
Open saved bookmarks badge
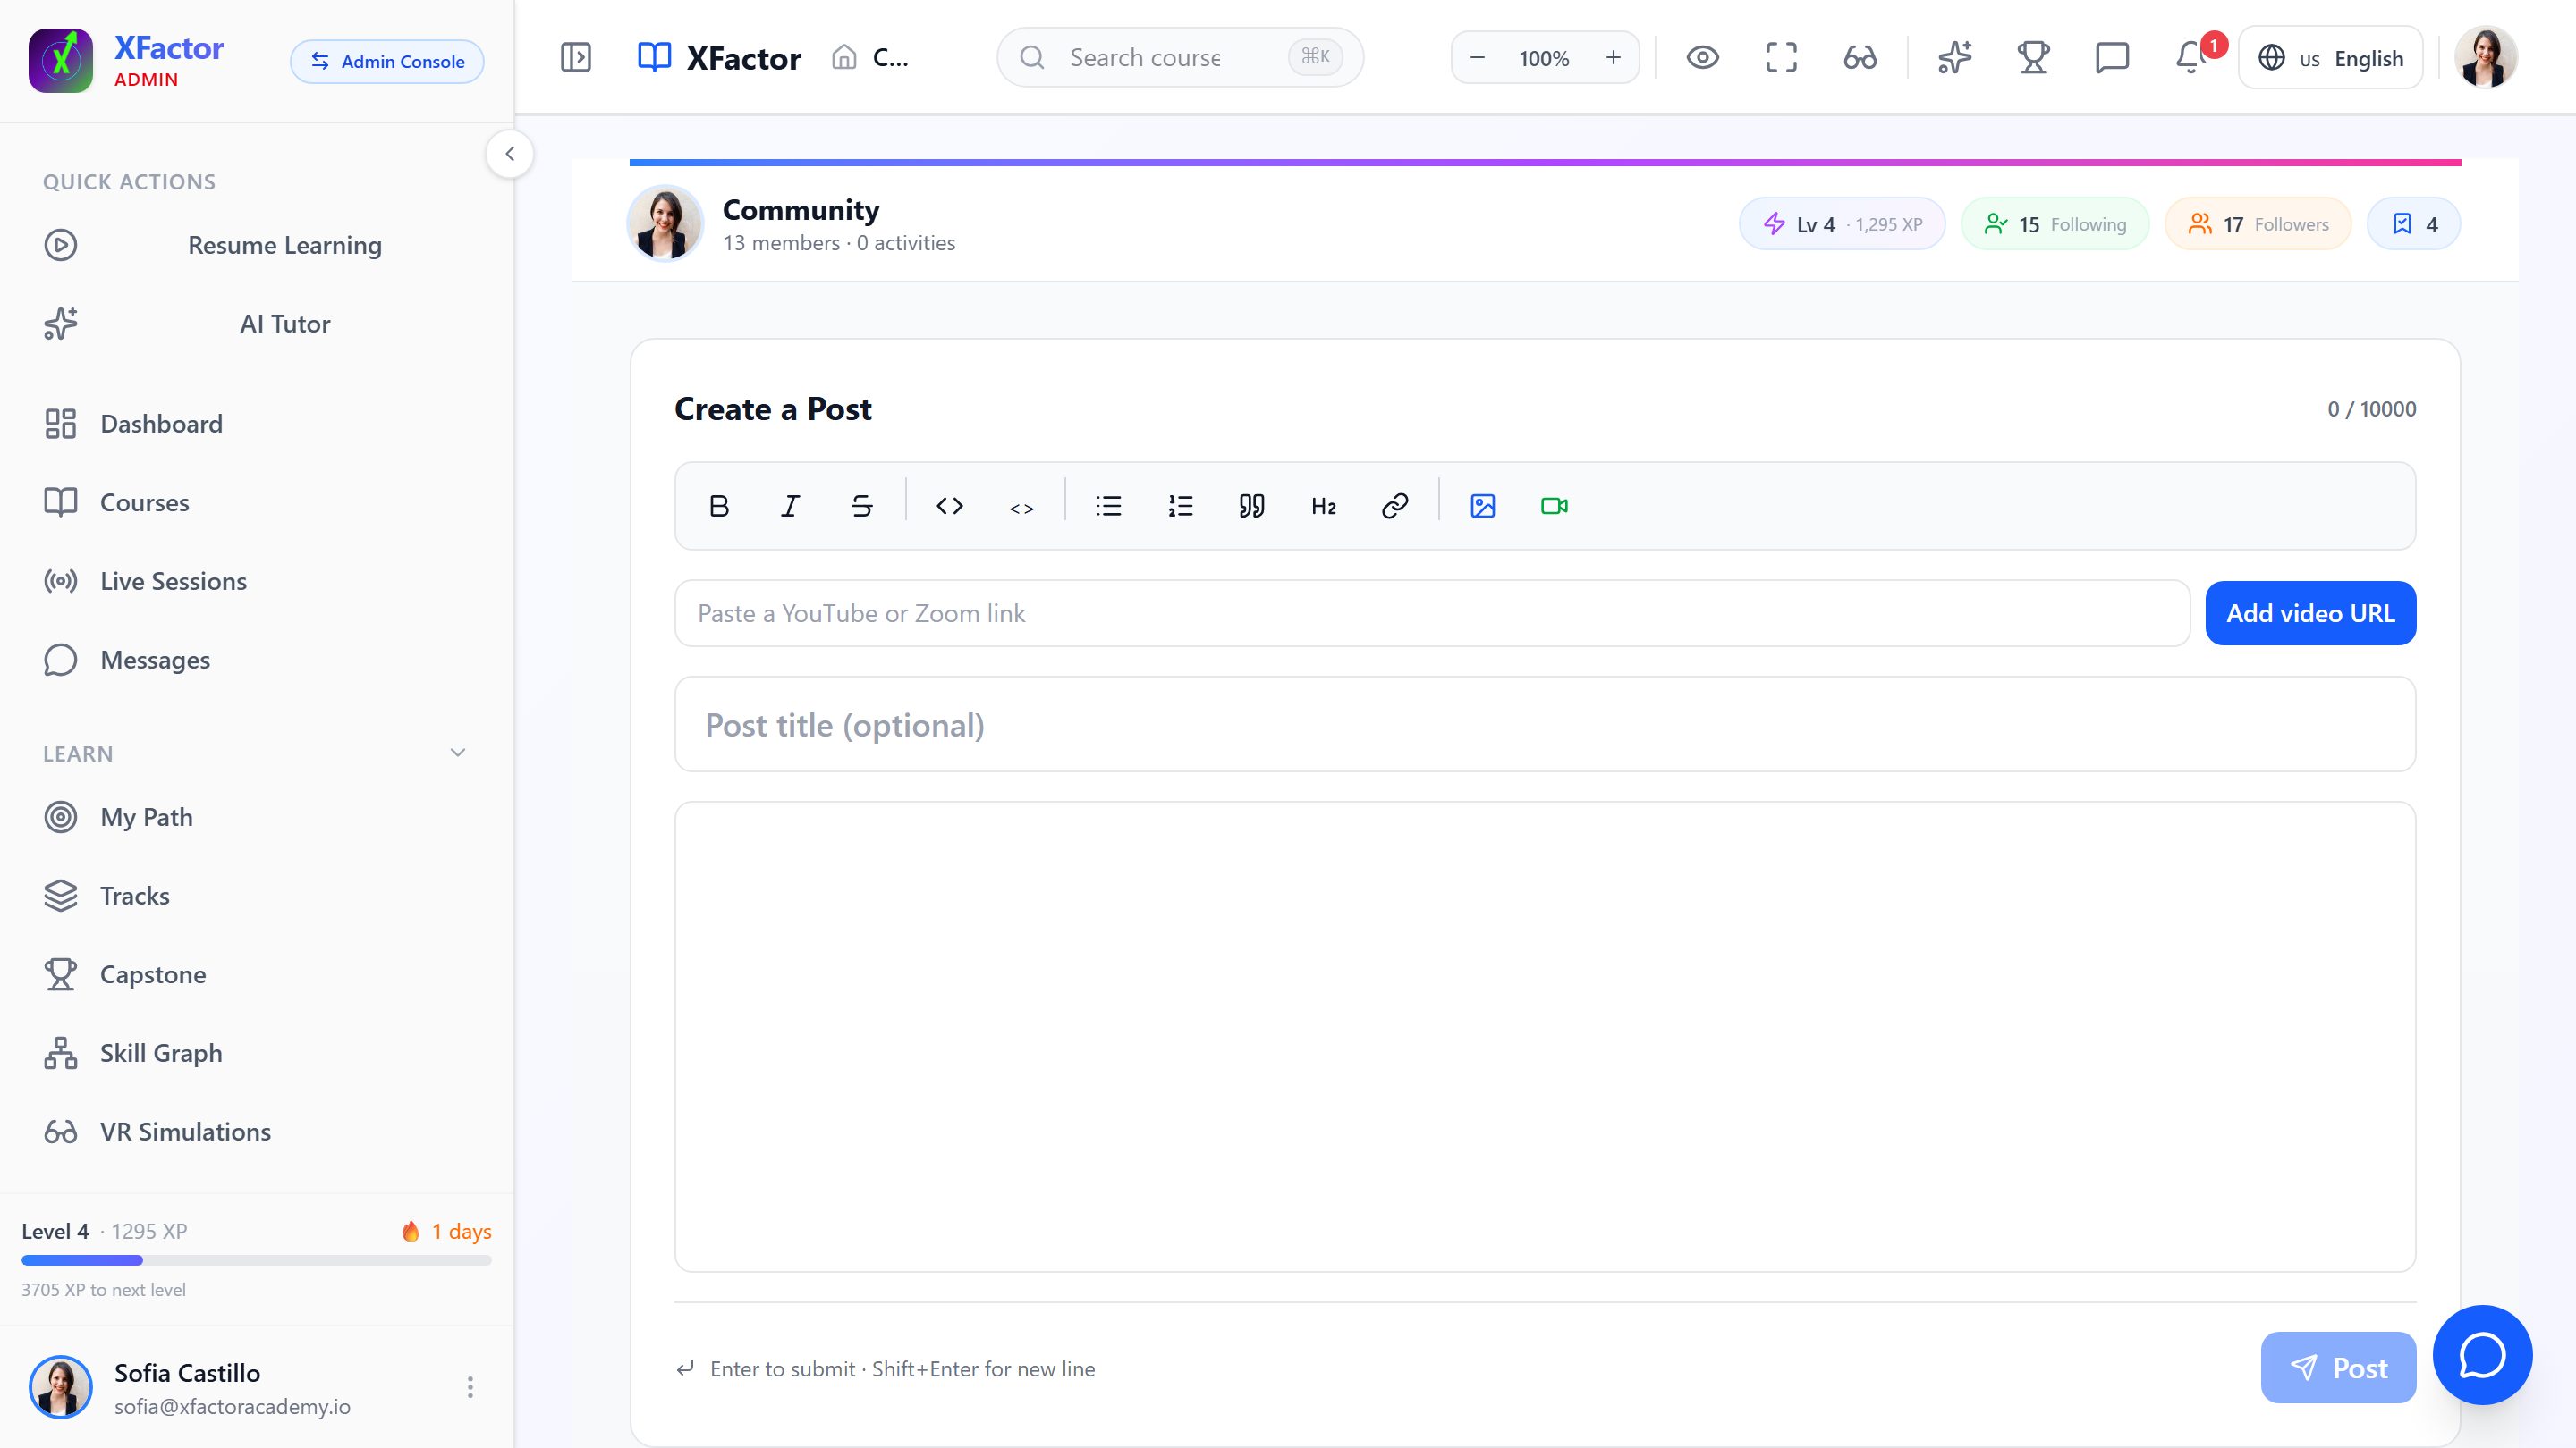click(2414, 223)
